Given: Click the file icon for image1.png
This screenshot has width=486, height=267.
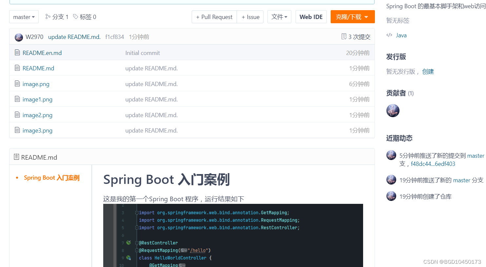Looking at the screenshot, I should (x=17, y=99).
